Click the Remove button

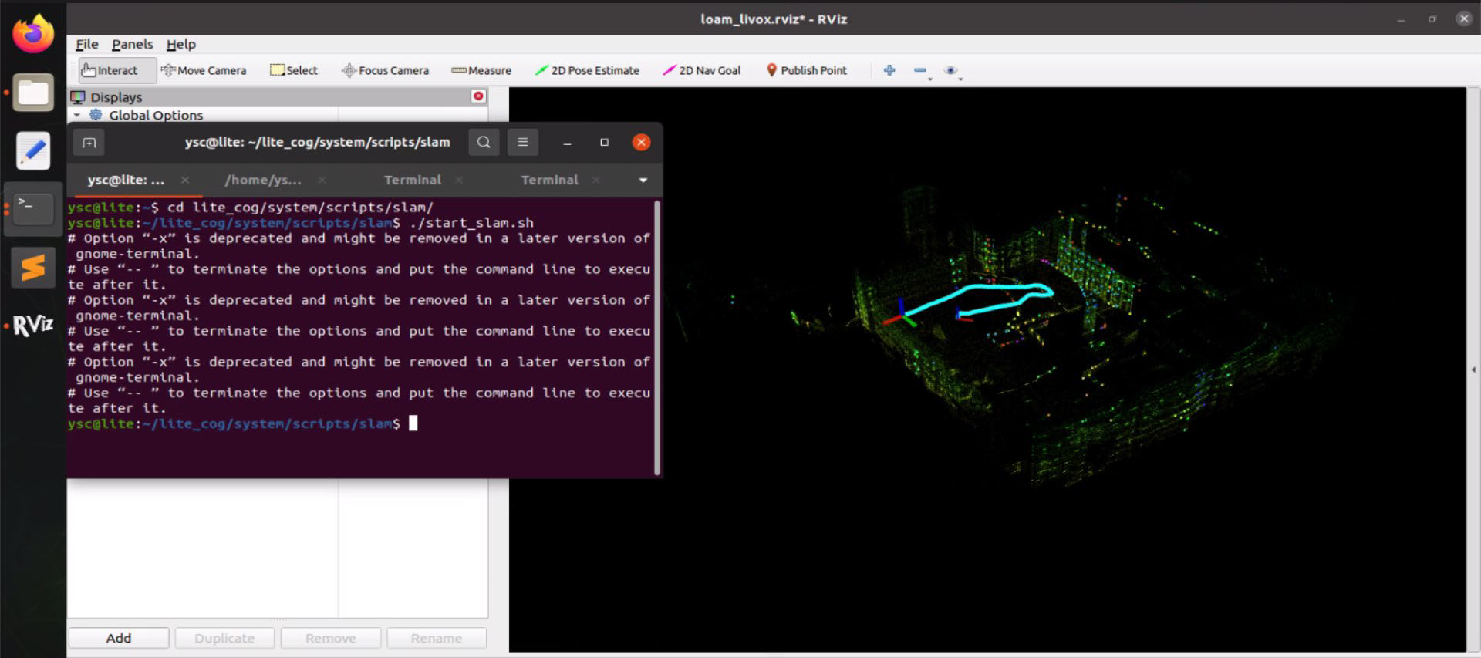pos(330,638)
